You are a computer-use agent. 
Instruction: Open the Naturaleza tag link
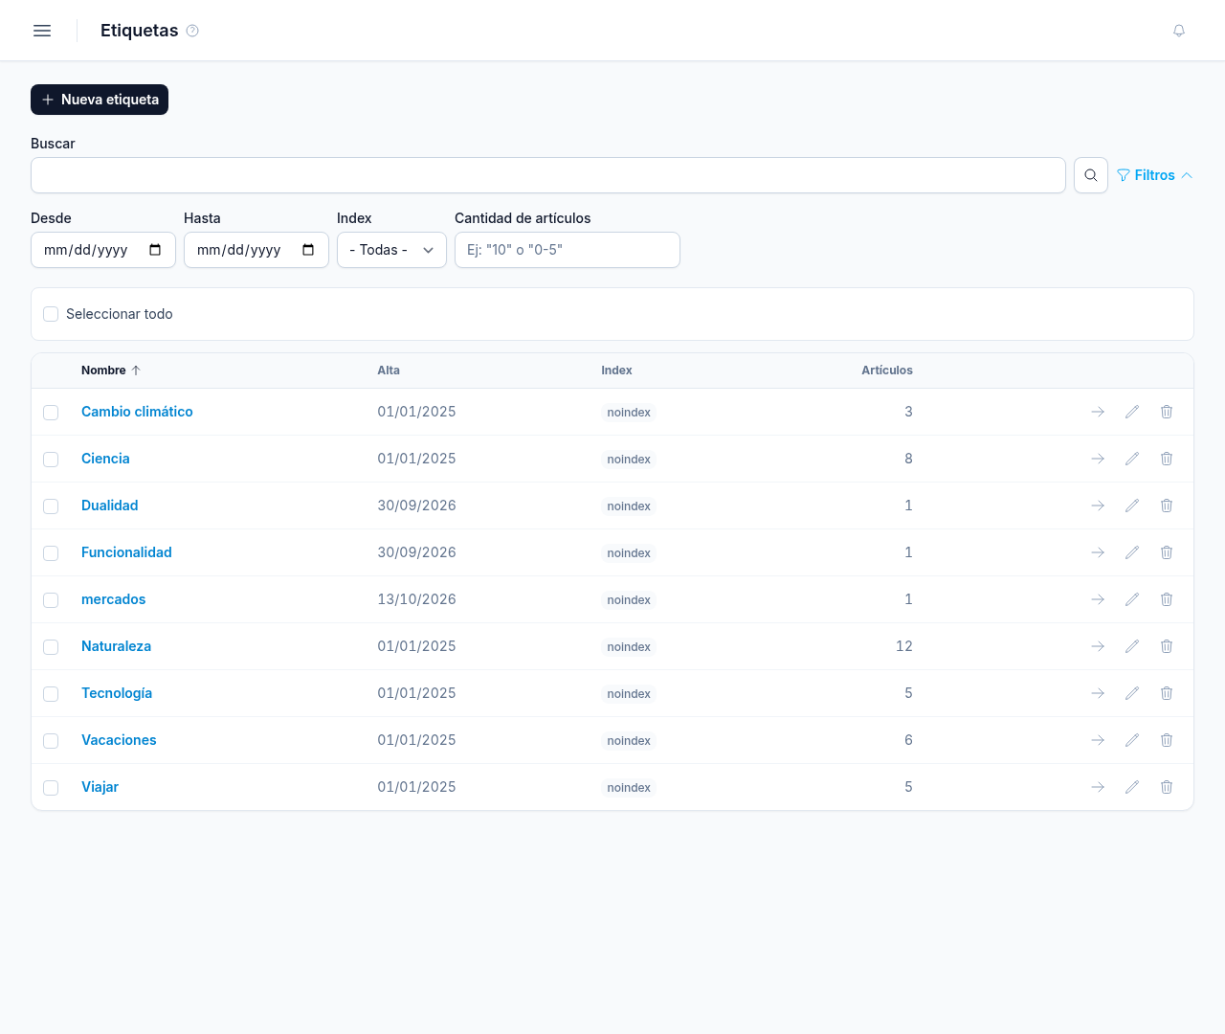[116, 646]
